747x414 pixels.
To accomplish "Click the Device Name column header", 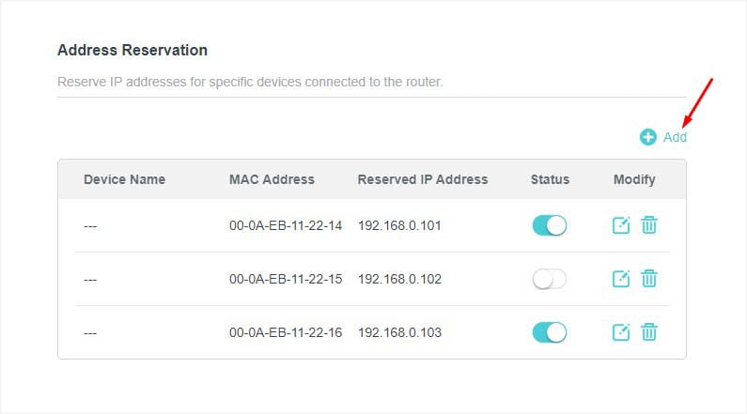I will 124,179.
